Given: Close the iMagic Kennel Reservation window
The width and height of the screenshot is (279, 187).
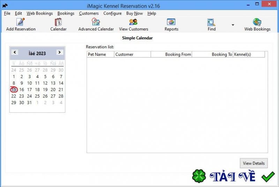Looking at the screenshot, I should point(269,4).
